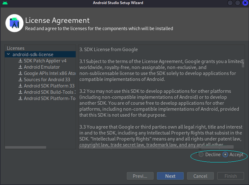The width and height of the screenshot is (249, 185).
Task: Click download icon beside Sources for Android 33
Action: [20, 80]
